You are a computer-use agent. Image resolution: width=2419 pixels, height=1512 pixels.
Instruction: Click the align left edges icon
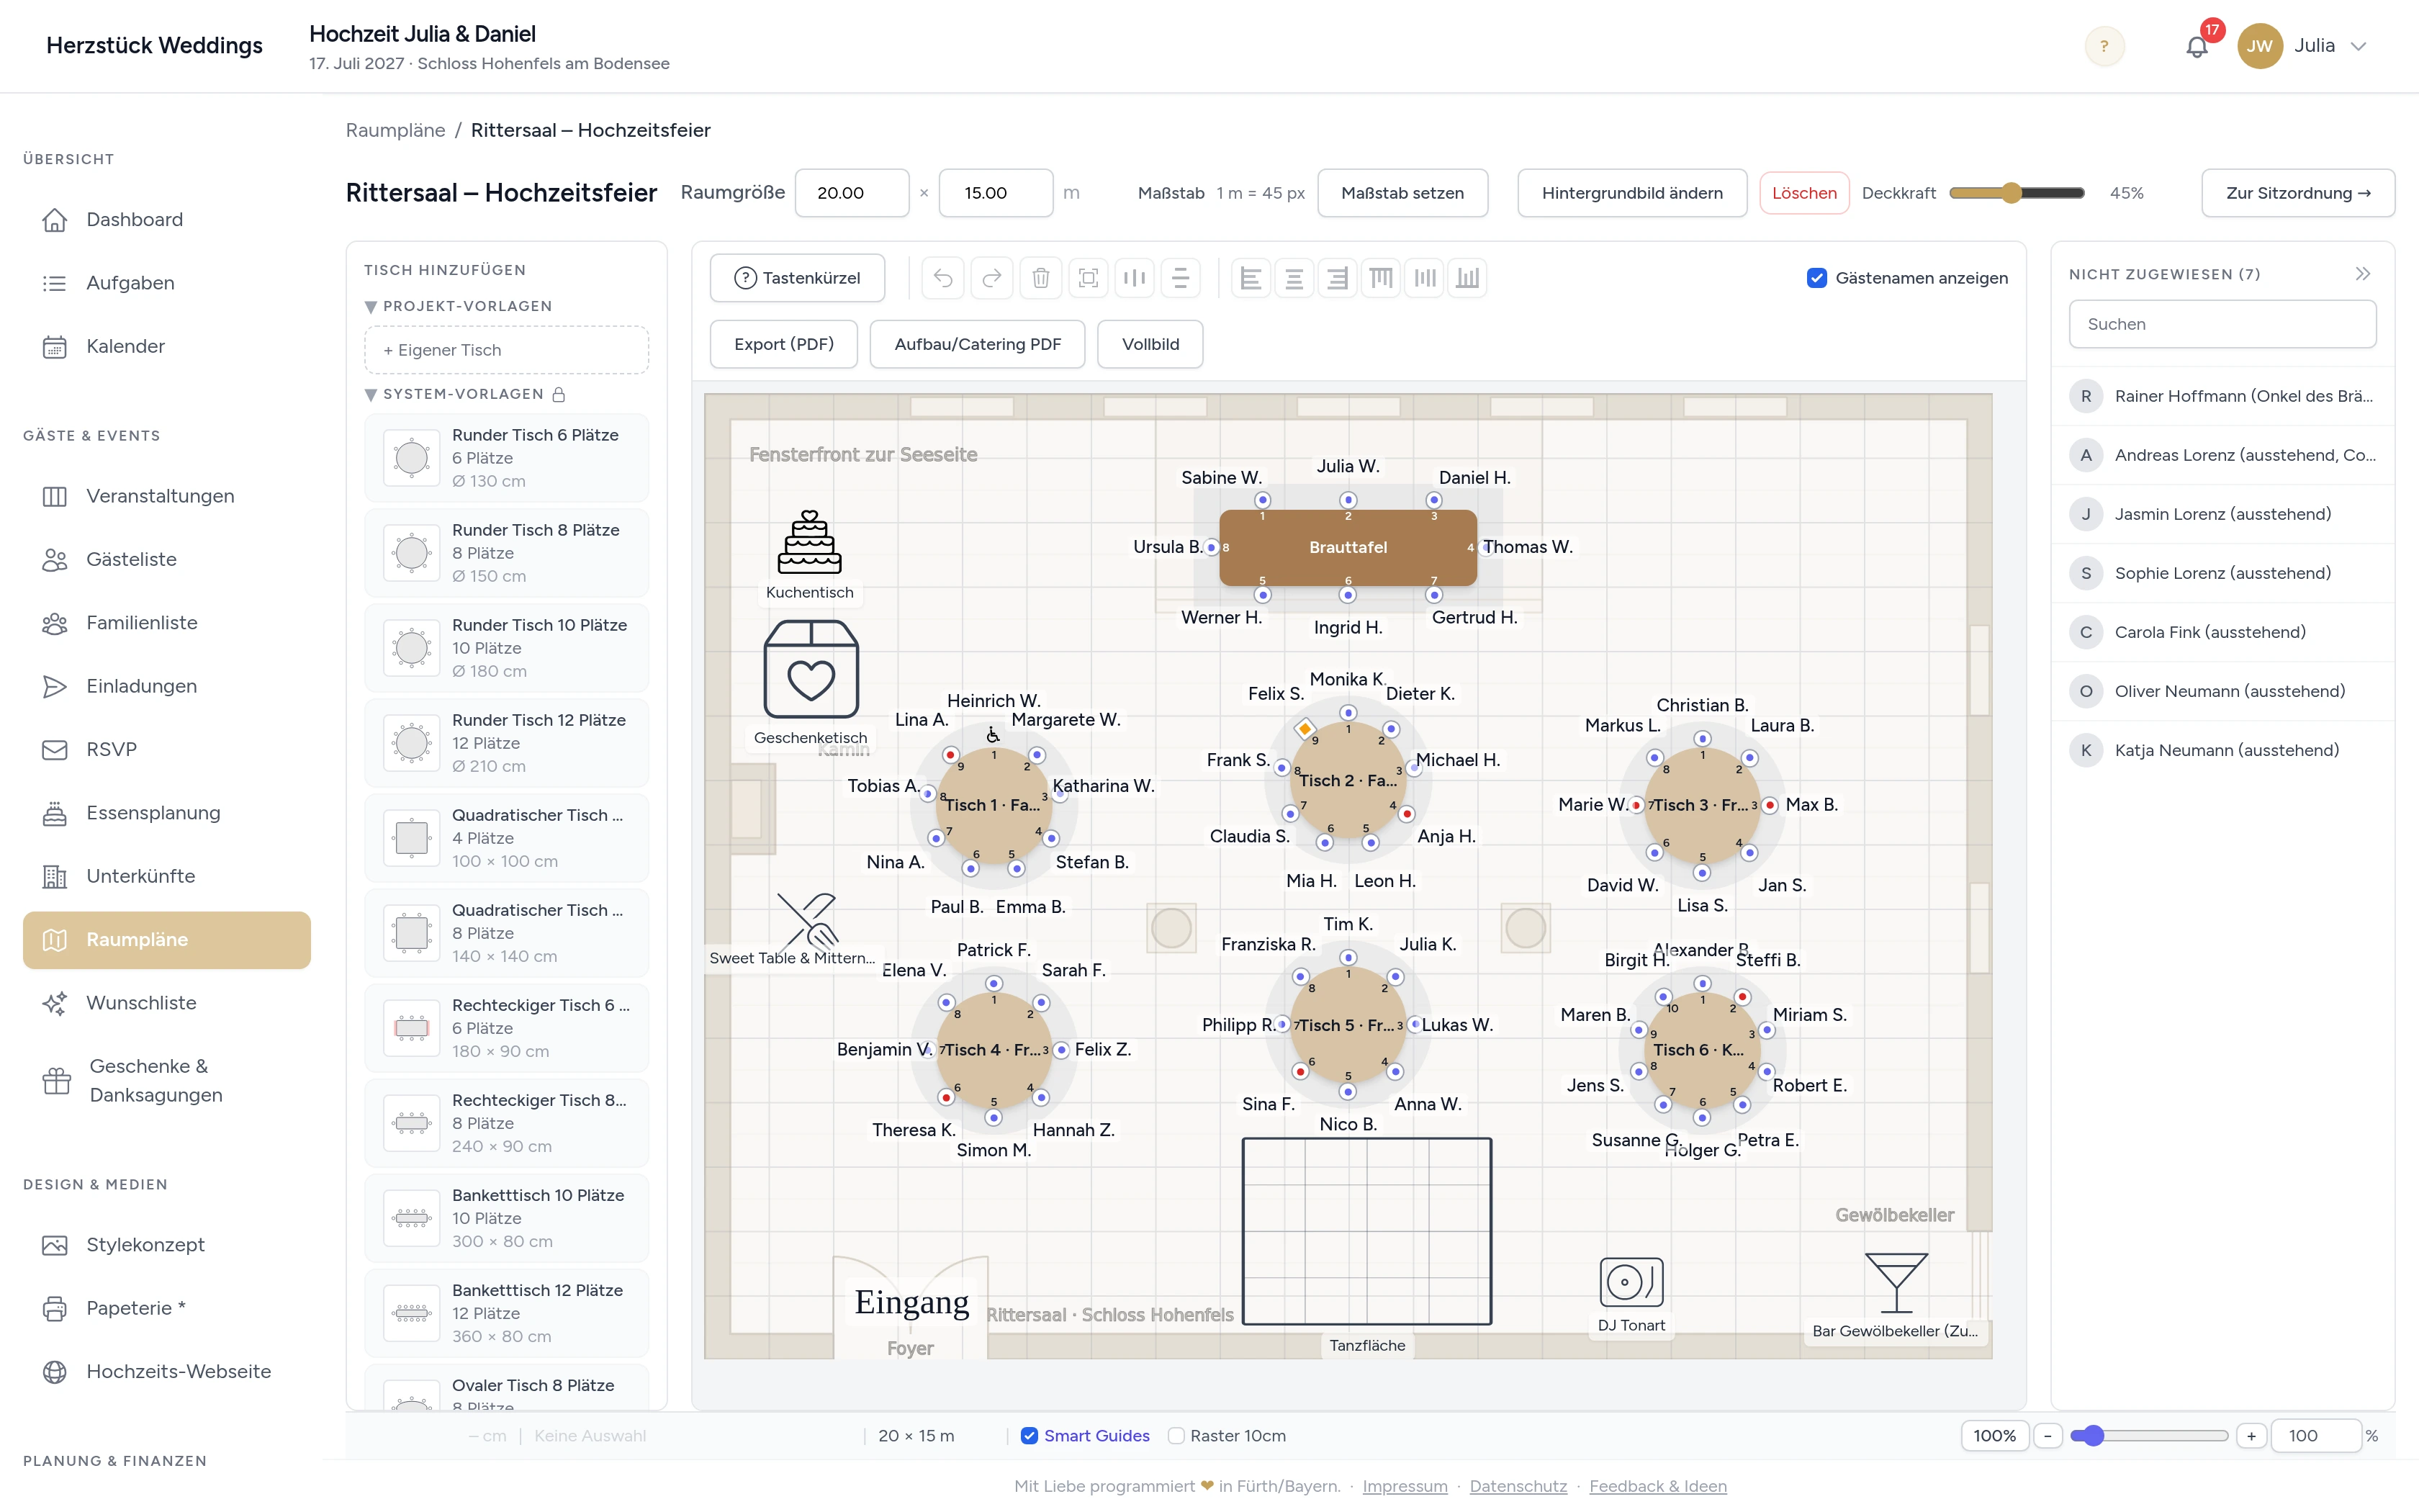[x=1250, y=278]
